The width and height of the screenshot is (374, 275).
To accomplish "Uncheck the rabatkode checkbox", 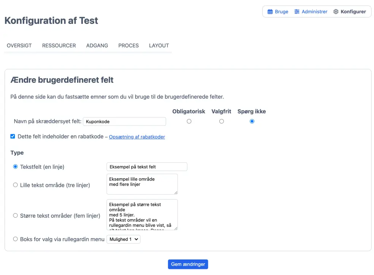I will coord(13,136).
